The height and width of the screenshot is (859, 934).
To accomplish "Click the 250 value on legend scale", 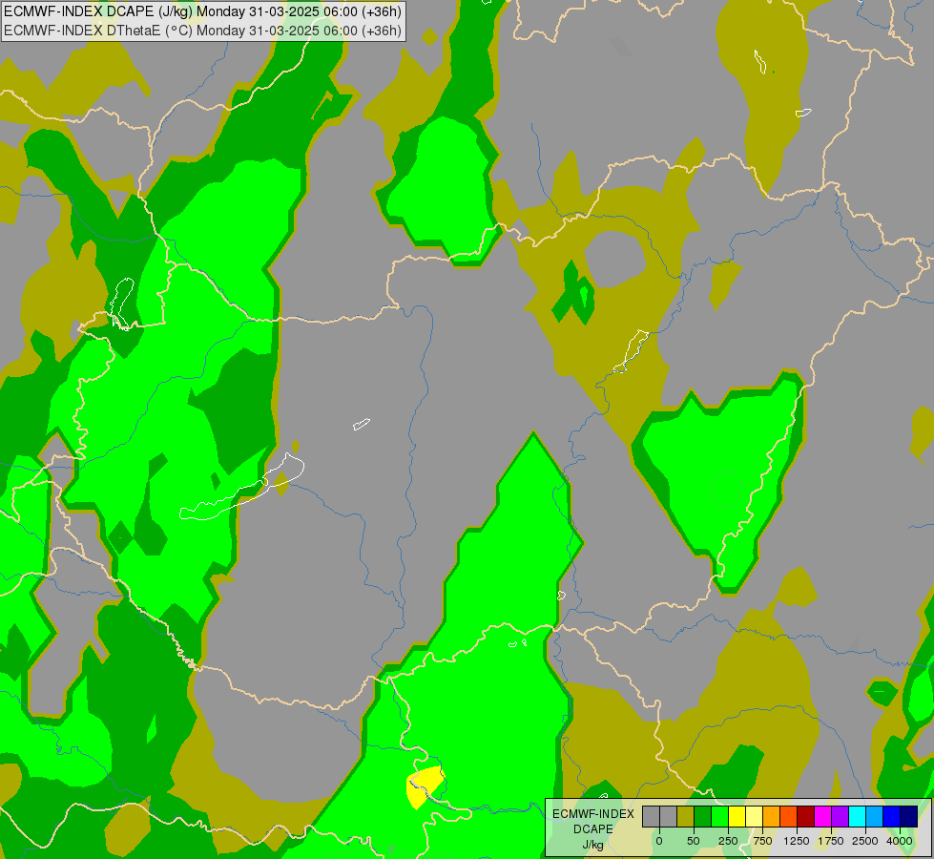I will click(728, 841).
